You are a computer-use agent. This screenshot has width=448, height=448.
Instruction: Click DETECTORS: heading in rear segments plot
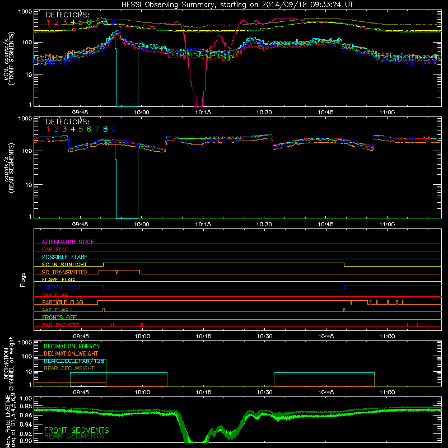68,122
